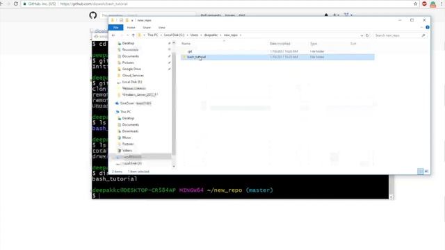Open Pictures under This PC
This screenshot has width=445, height=250.
click(128, 144)
